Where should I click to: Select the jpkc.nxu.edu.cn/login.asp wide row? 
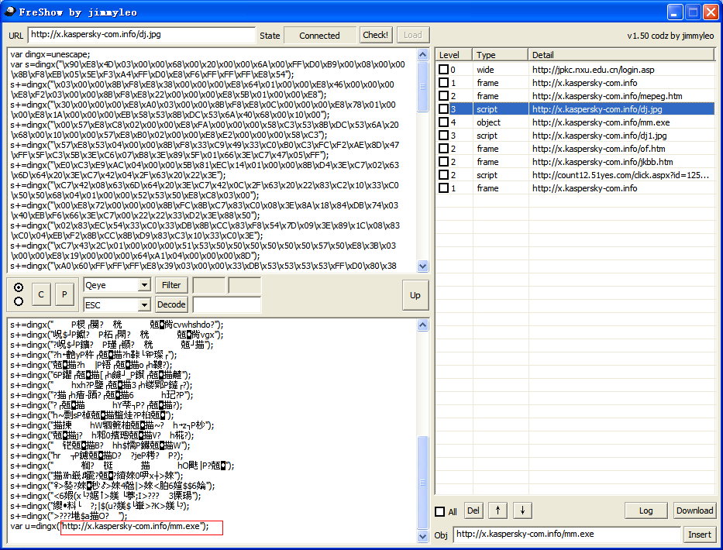click(x=576, y=70)
